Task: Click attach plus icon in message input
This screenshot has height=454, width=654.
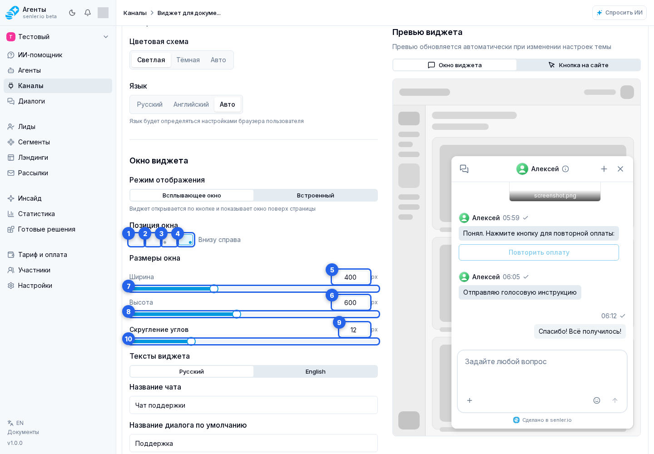Action: pos(470,400)
